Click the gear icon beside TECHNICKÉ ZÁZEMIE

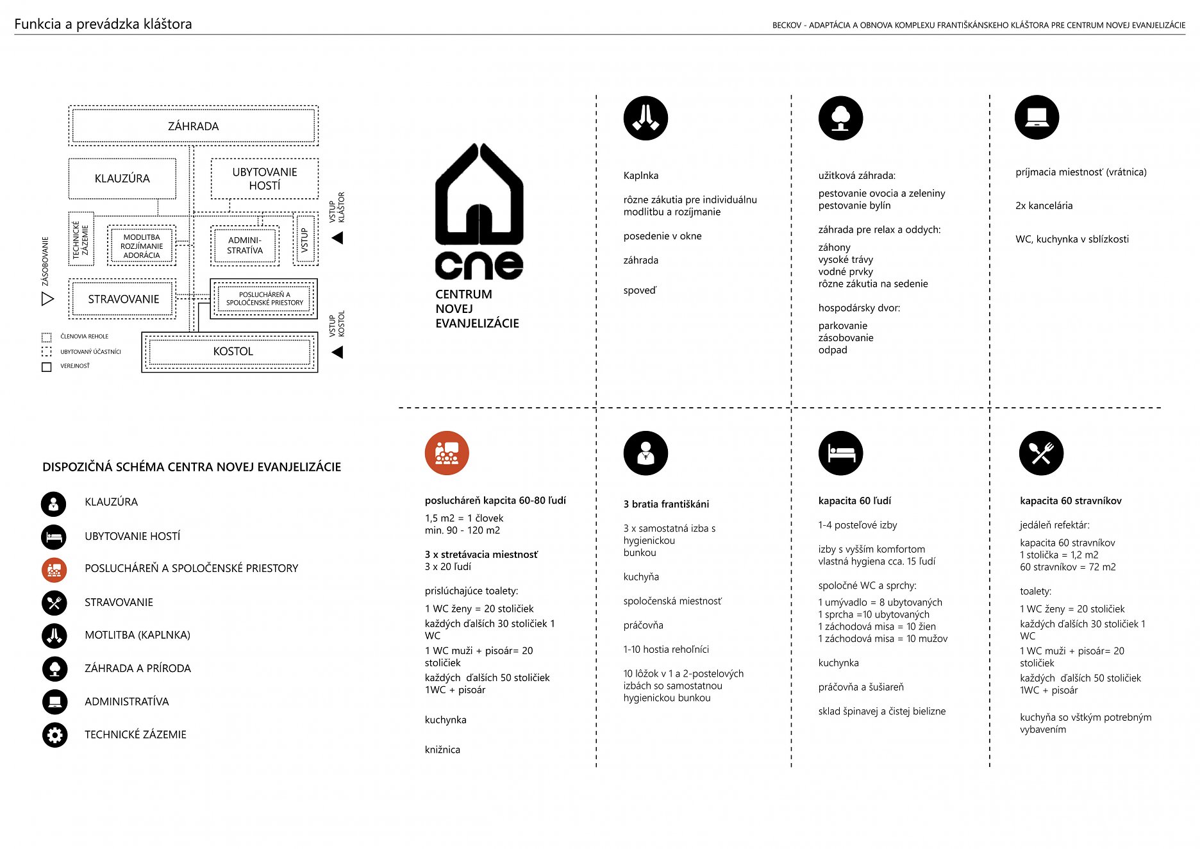(54, 735)
